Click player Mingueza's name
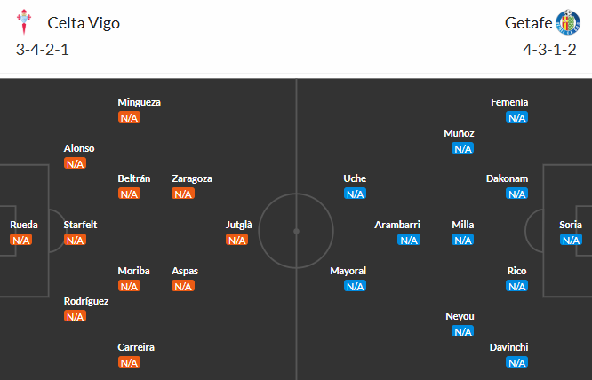592x380 pixels. (x=140, y=102)
